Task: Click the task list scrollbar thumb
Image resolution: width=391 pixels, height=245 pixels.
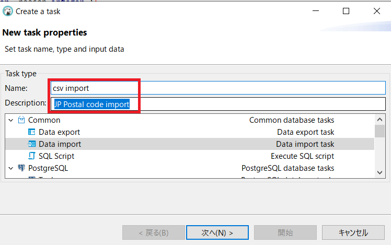Action: pyautogui.click(x=379, y=131)
